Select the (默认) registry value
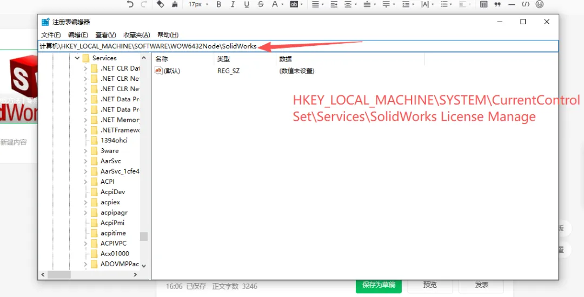 pyautogui.click(x=168, y=71)
